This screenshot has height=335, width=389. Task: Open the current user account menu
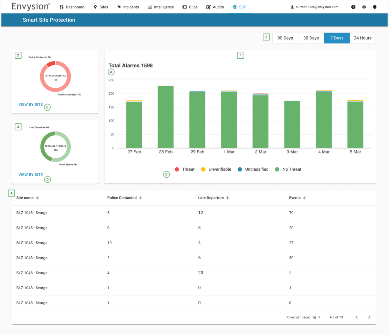pyautogui.click(x=314, y=7)
